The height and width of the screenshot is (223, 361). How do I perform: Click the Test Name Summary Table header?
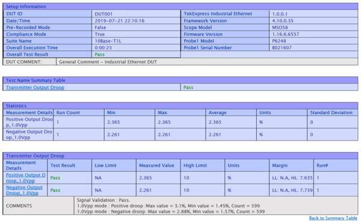tap(180, 80)
